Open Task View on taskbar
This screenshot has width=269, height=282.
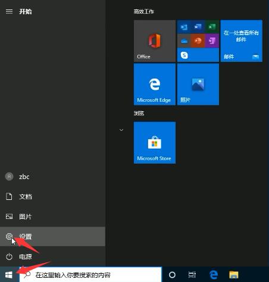pyautogui.click(x=192, y=275)
